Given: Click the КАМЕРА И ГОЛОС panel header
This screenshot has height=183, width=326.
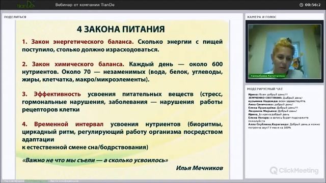Looking at the screenshot, I should point(262,17).
